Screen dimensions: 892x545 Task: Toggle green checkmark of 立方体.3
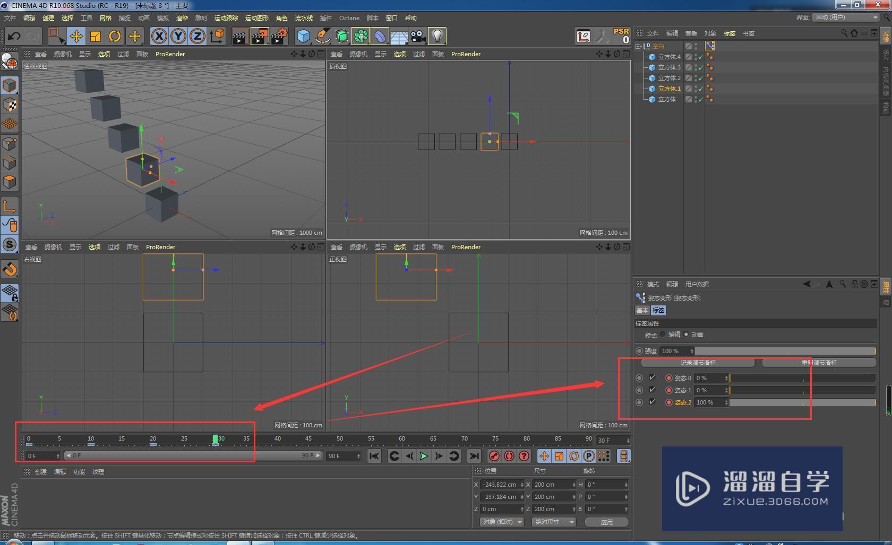701,67
